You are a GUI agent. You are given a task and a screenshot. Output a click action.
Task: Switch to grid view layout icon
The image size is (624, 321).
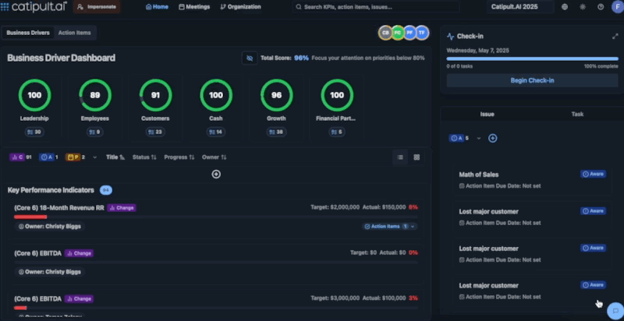tap(417, 157)
